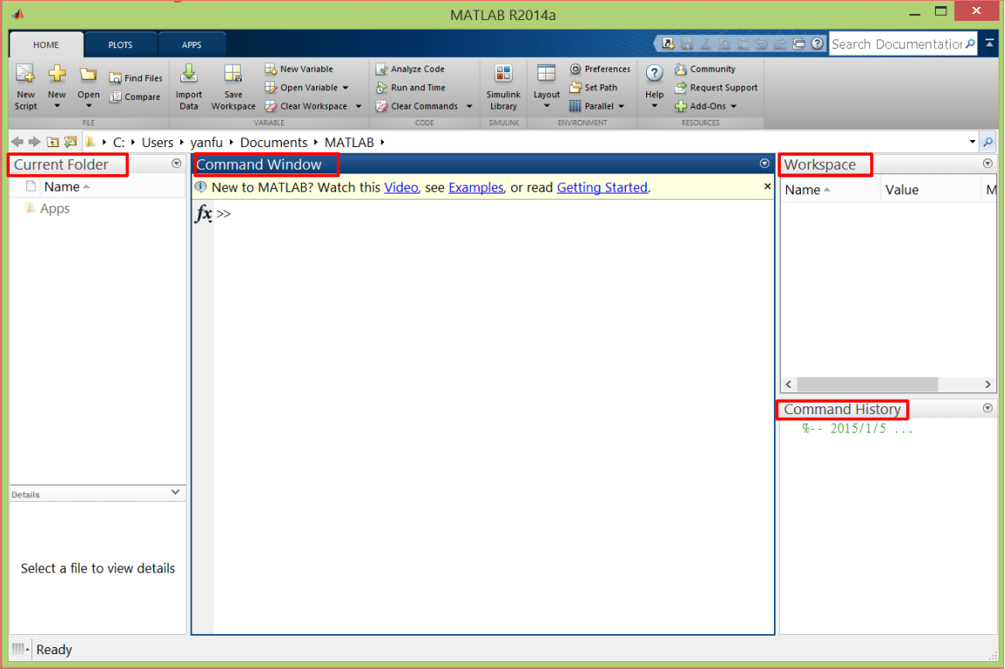The height and width of the screenshot is (669, 1005).
Task: Click the Save Workspace icon
Action: click(233, 74)
